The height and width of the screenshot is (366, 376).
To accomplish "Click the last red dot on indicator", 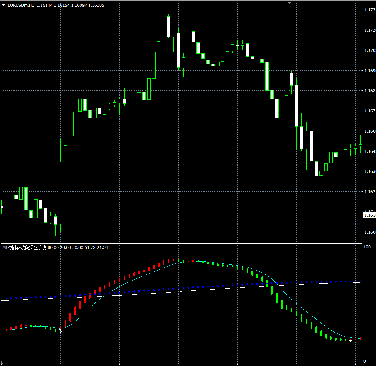I will tap(360, 339).
